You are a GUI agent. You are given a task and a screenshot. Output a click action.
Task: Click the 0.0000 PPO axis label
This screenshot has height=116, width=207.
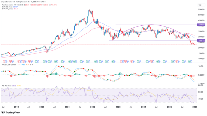202,75
